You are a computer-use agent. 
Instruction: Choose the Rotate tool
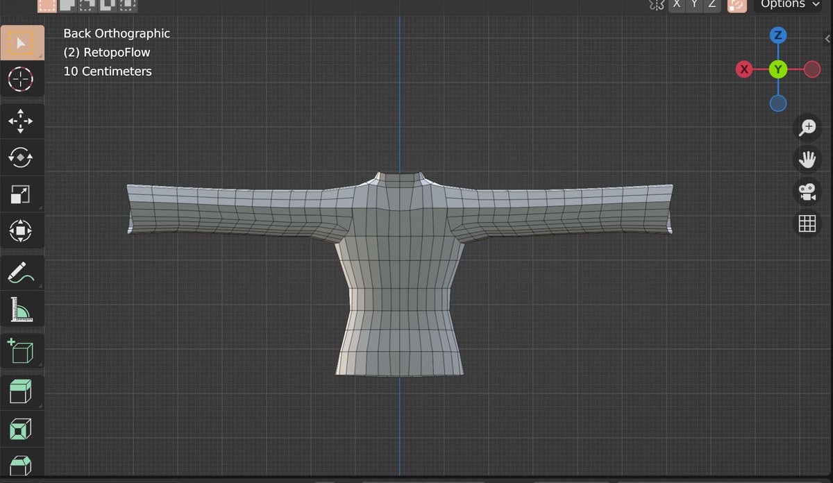22,158
